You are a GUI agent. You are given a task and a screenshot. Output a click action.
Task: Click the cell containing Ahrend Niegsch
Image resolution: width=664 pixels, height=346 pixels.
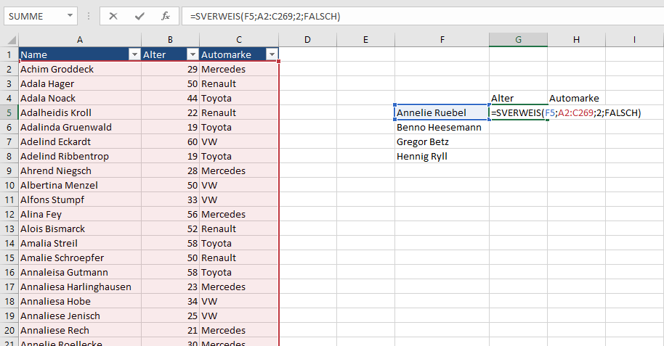(x=80, y=171)
